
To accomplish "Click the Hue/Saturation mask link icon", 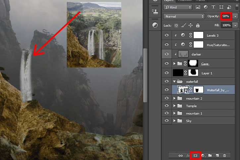I will (x=191, y=45).
